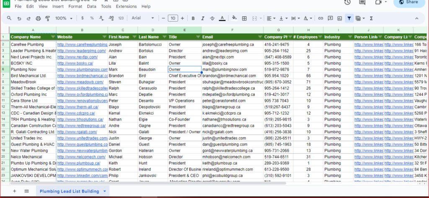Open the all sheets list
The image size is (429, 198).
[x=26, y=191]
